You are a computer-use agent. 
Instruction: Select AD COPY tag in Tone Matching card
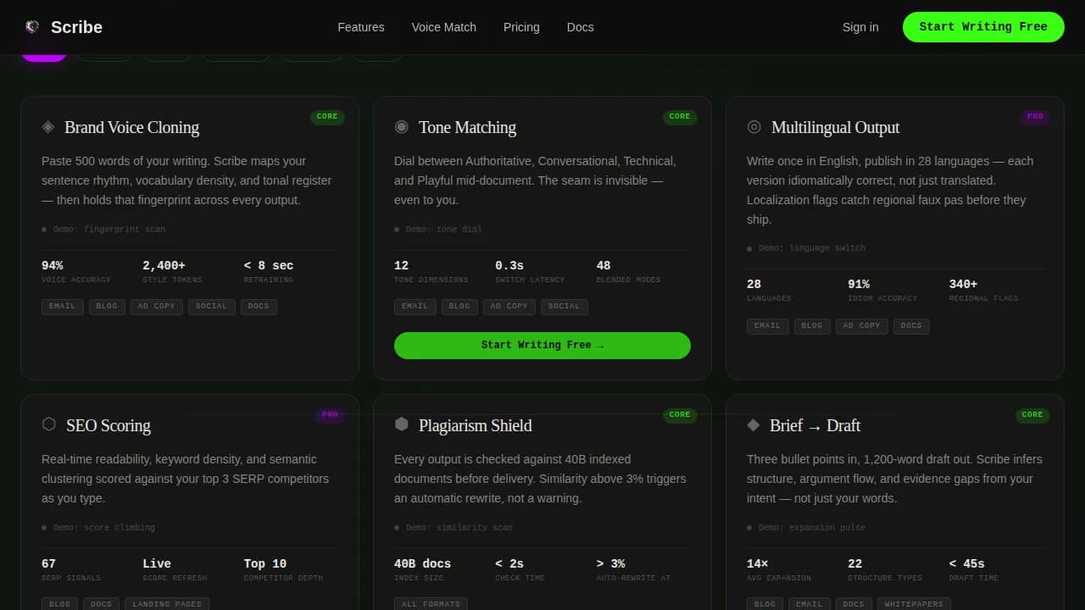[509, 307]
